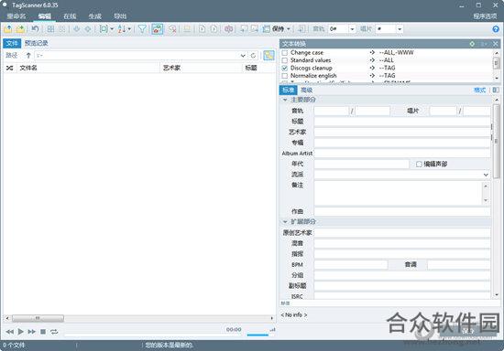Open the blue help question mark icon
The image size is (504, 351).
pyautogui.click(x=496, y=29)
